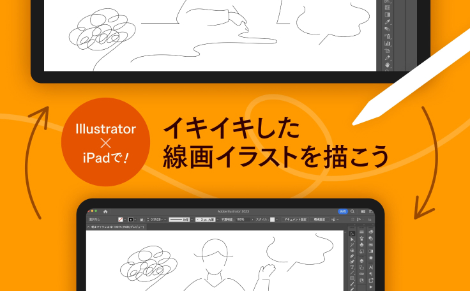This screenshot has height=291, width=470.
Task: Select the Curvature tool
Action: [352, 262]
